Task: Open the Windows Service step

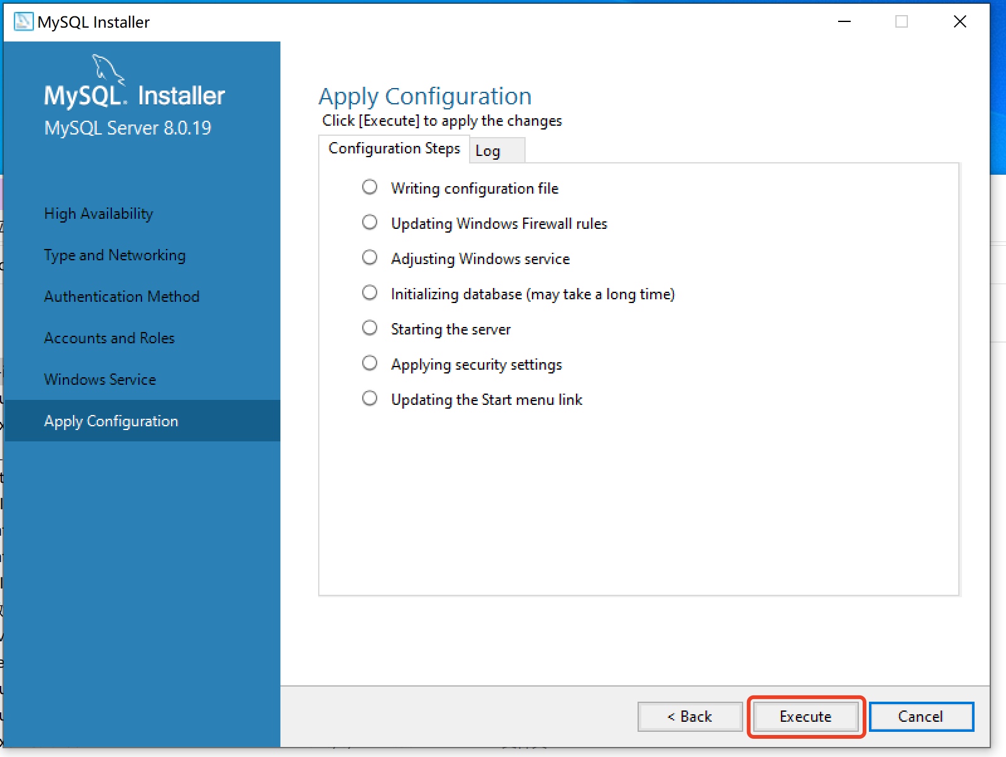Action: [100, 380]
